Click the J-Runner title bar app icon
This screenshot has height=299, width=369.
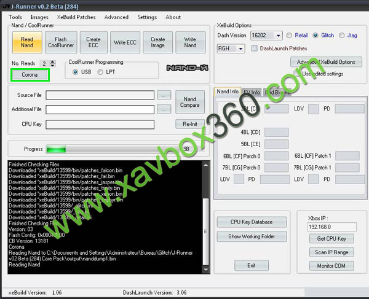coord(6,6)
